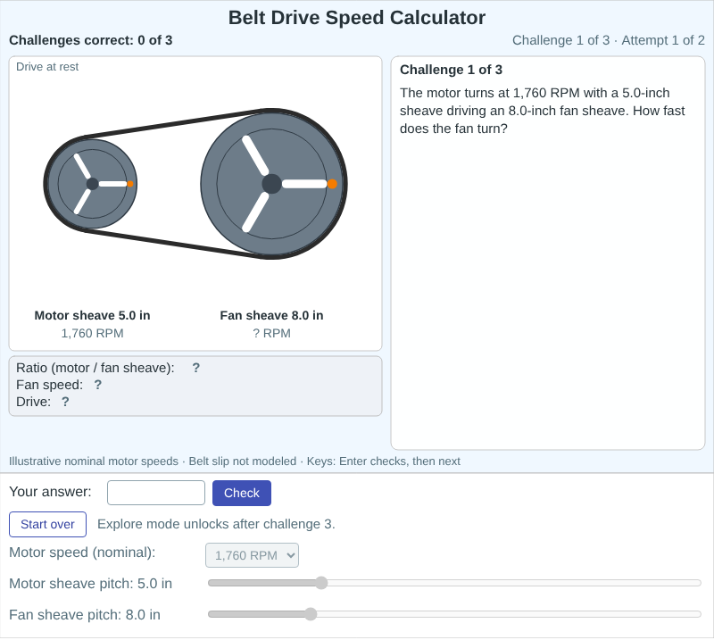Screen dimensions: 714x640
Task: Click the orange marker on the fan sheave
Action: coord(332,184)
